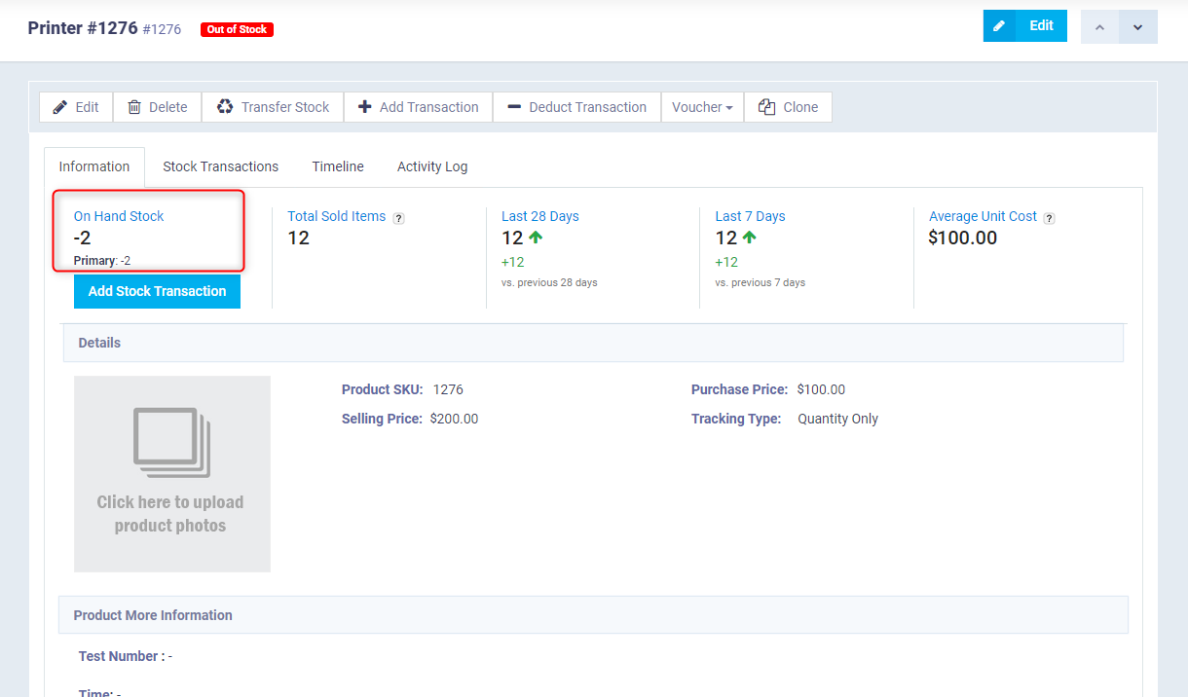
Task: Open the Timeline tab
Action: 338,166
